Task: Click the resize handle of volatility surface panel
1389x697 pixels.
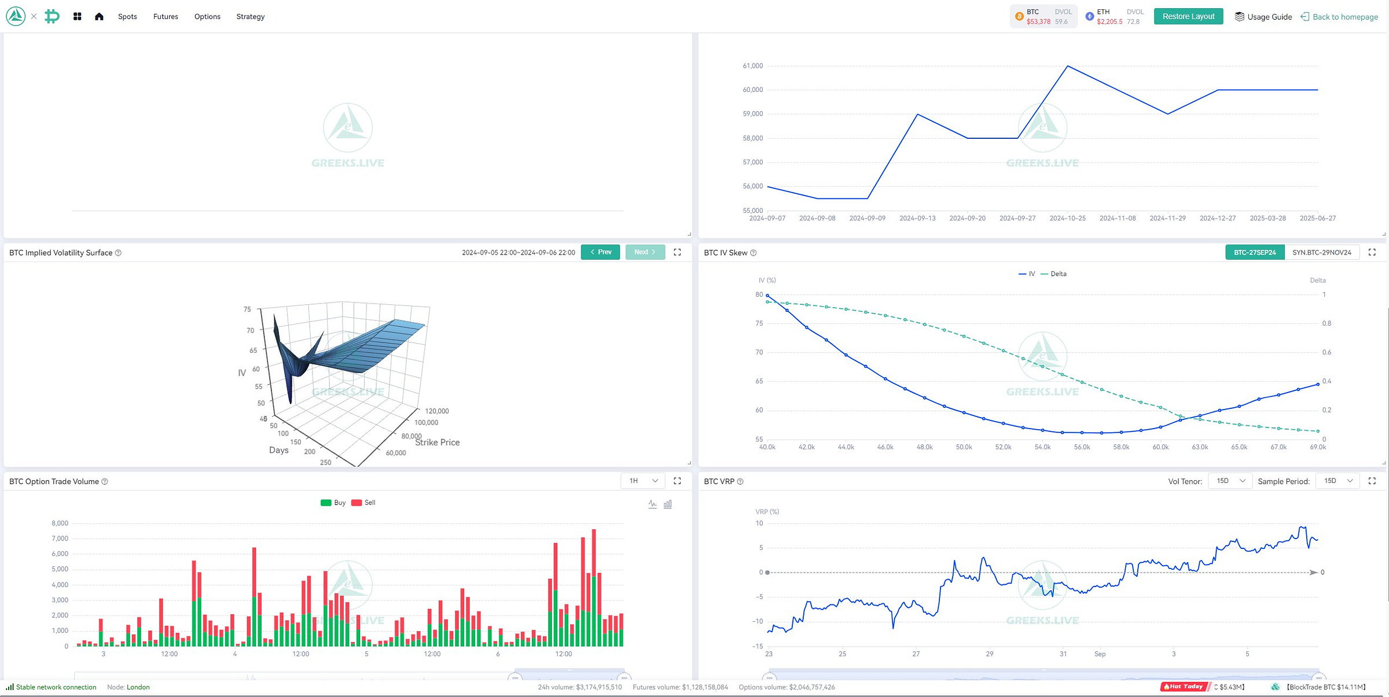Action: (689, 463)
